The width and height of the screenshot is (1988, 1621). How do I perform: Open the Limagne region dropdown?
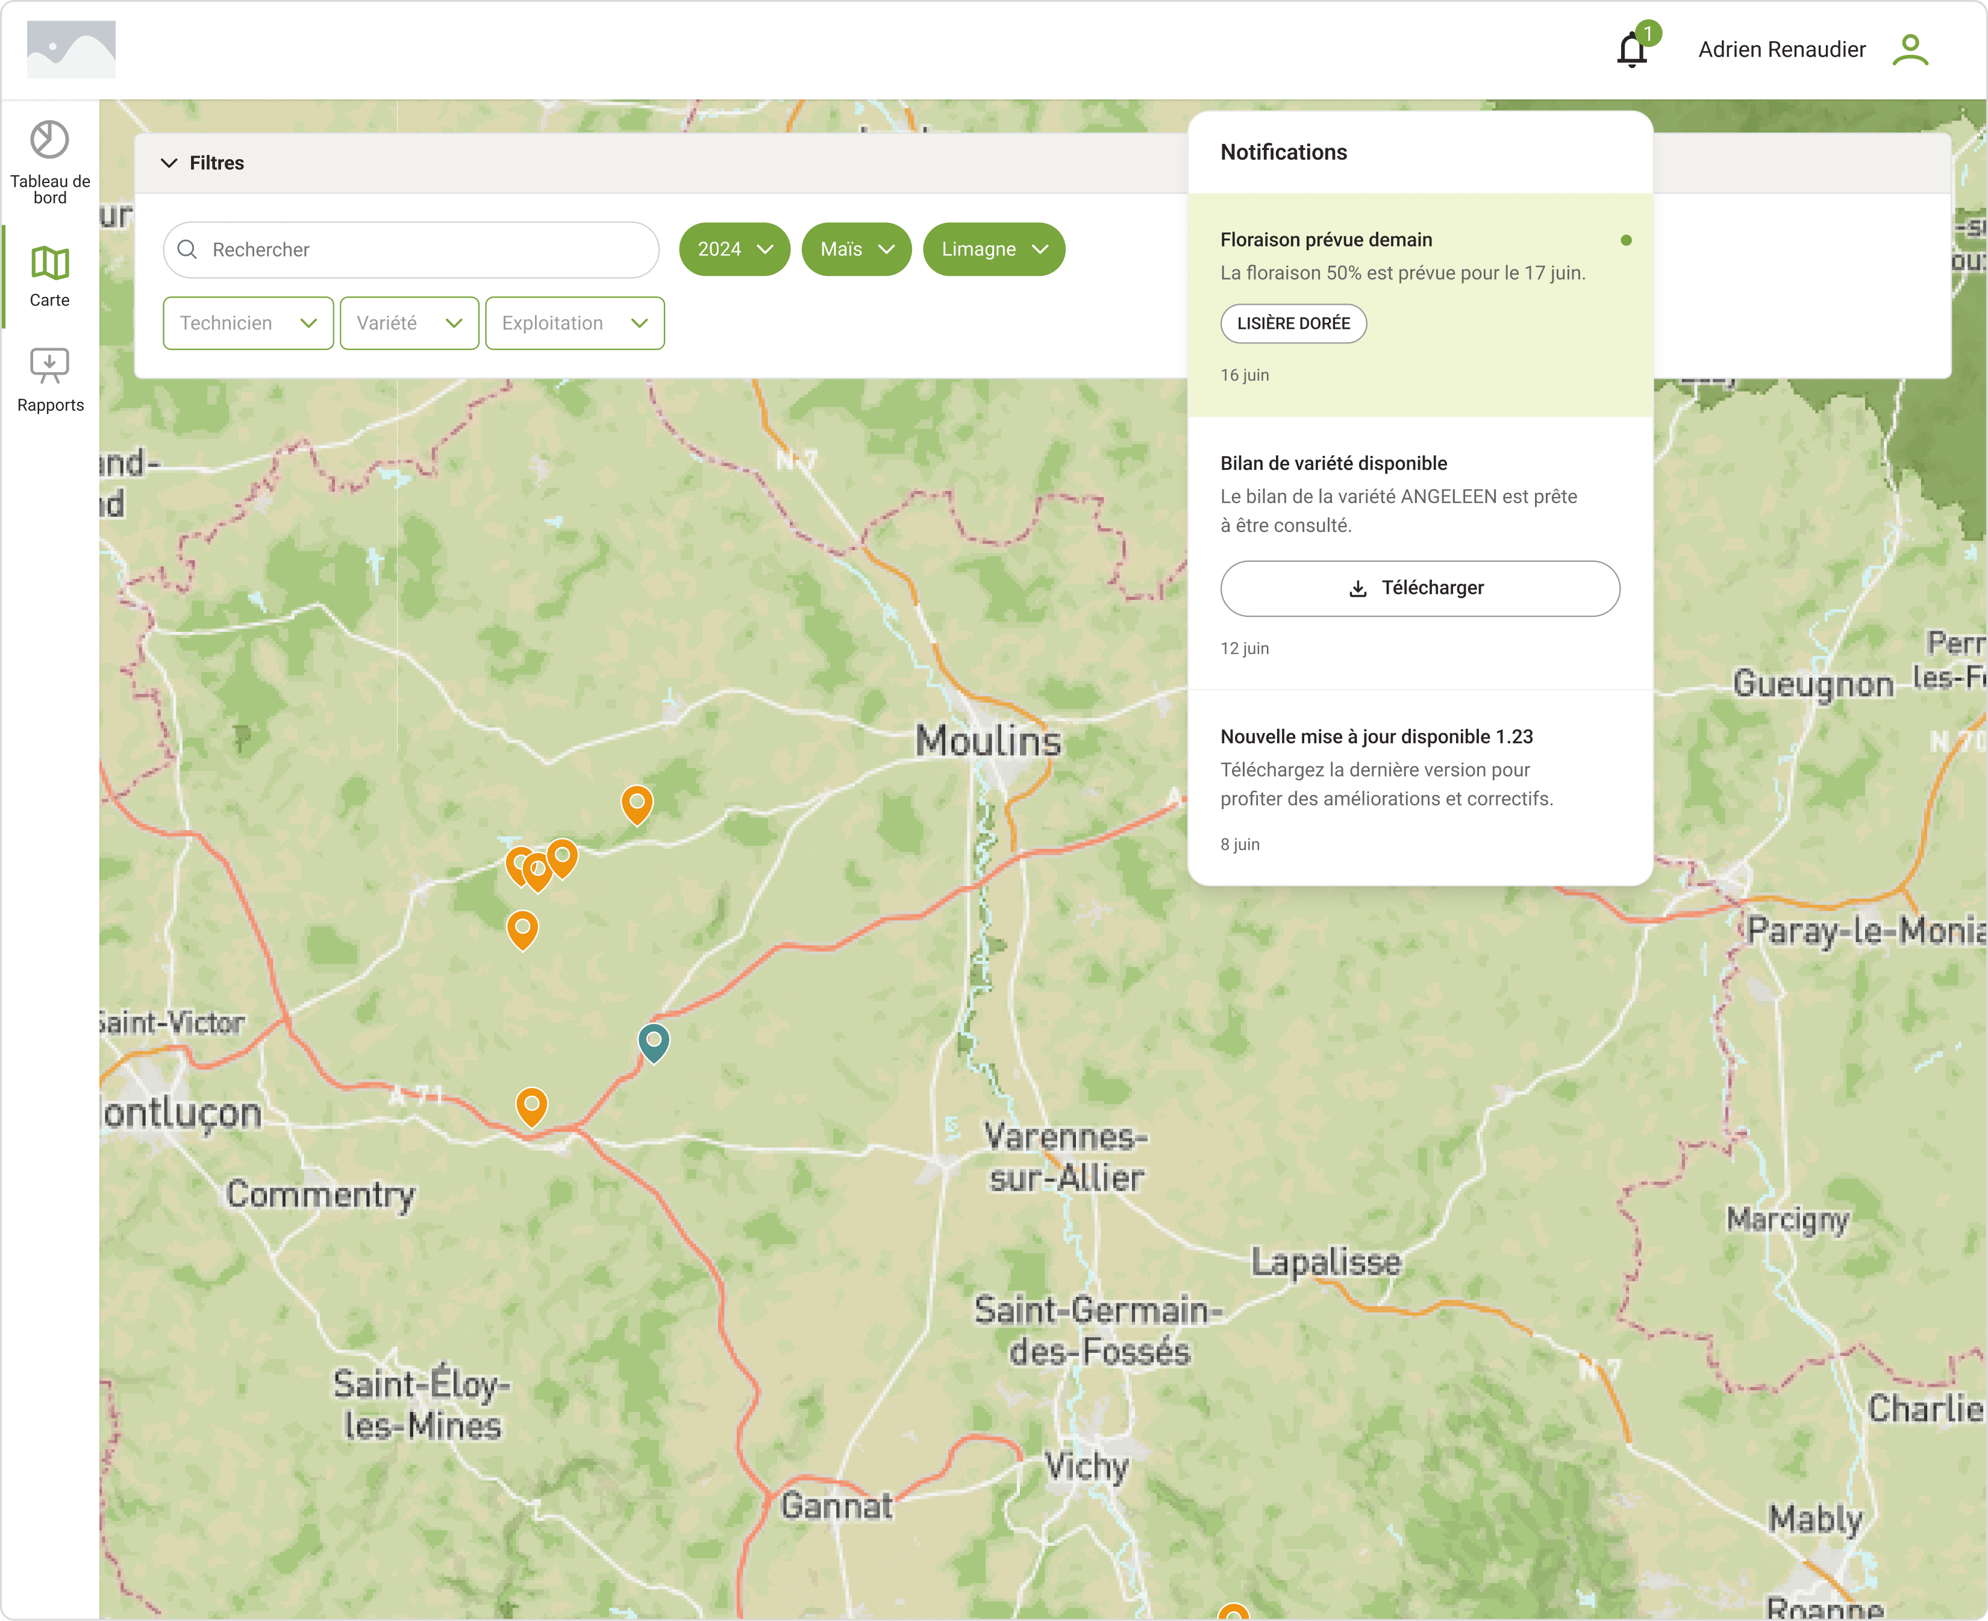(x=993, y=249)
